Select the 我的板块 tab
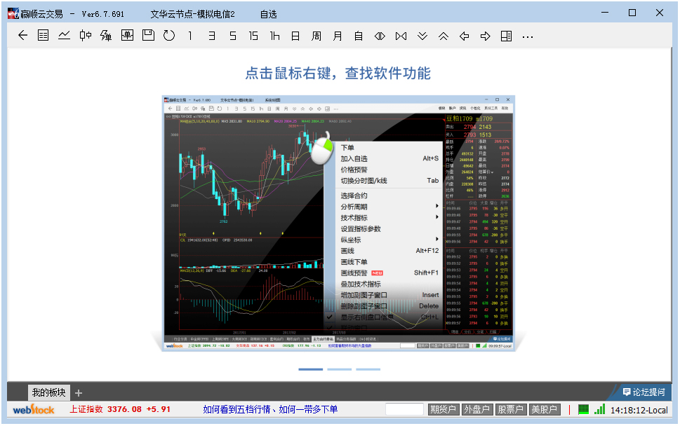680x426 pixels. (48, 392)
